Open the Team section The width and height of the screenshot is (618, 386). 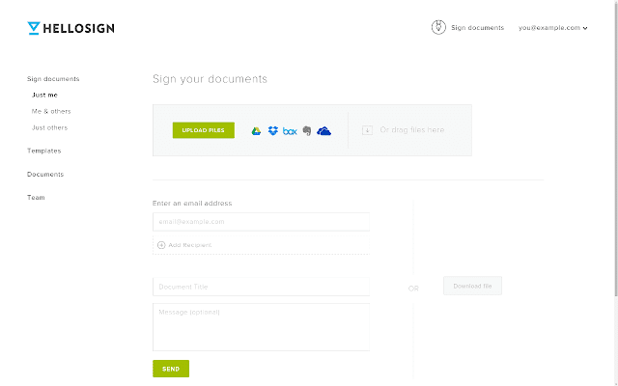(36, 197)
